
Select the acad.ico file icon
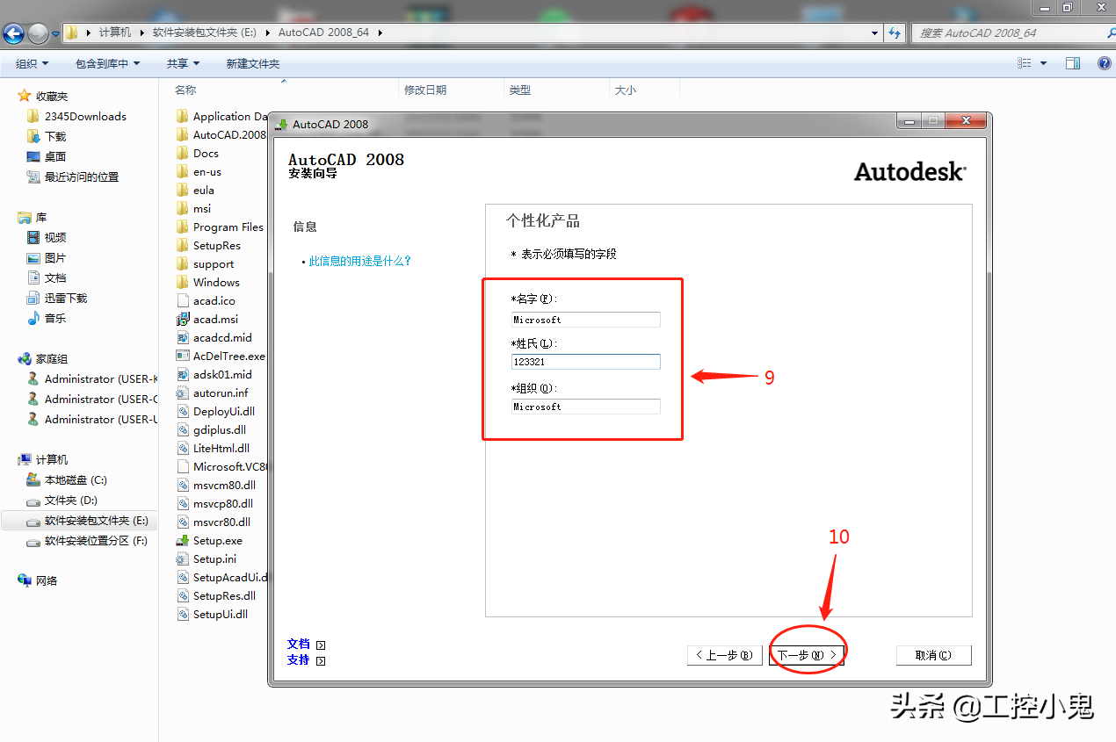coord(183,300)
